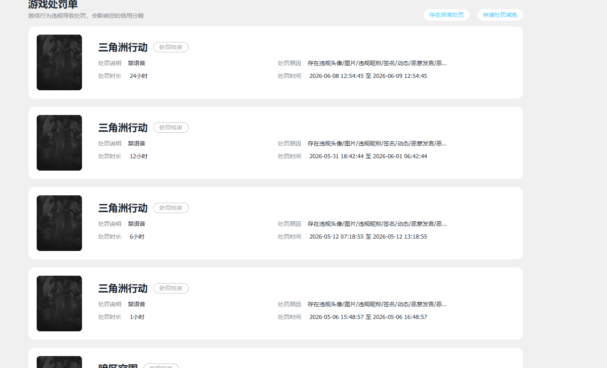The height and width of the screenshot is (368, 607).
Task: Open the game thumbnail of the 6小时 penalty
Action: tap(59, 223)
